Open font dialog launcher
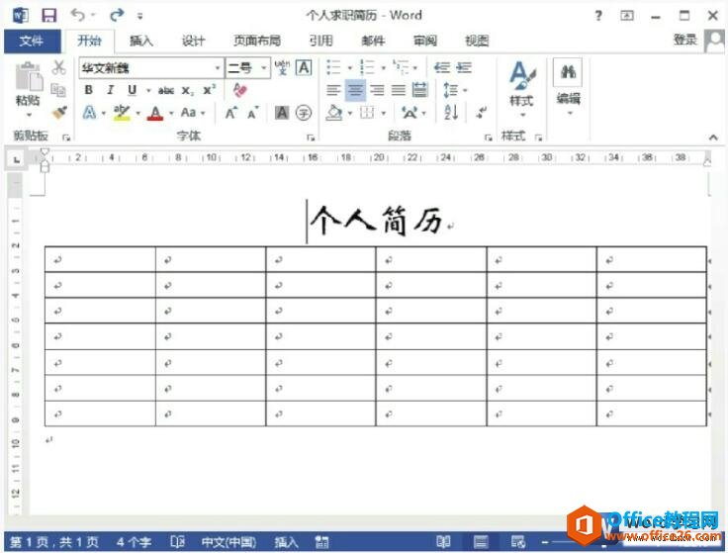The image size is (728, 553). point(311,138)
